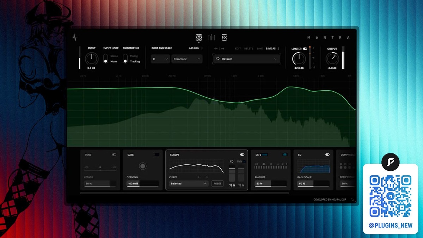423x238 pixels.
Task: Select previous Sculpt curve arrow
Action: tap(199, 177)
